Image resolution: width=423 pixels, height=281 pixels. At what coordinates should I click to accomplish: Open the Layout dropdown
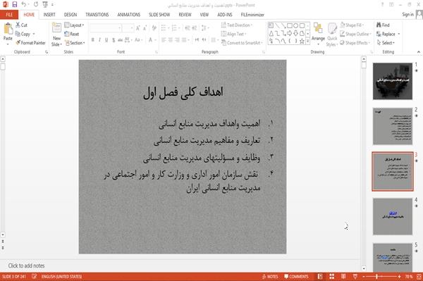coord(74,25)
